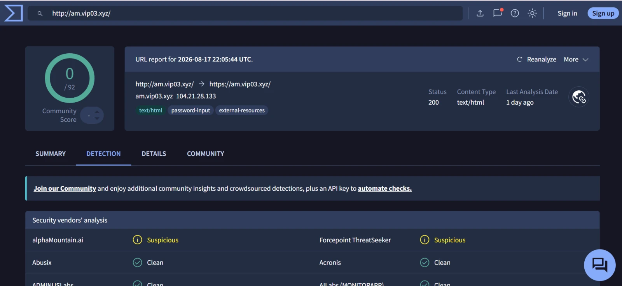
Task: Open the automate checks link
Action: point(385,188)
